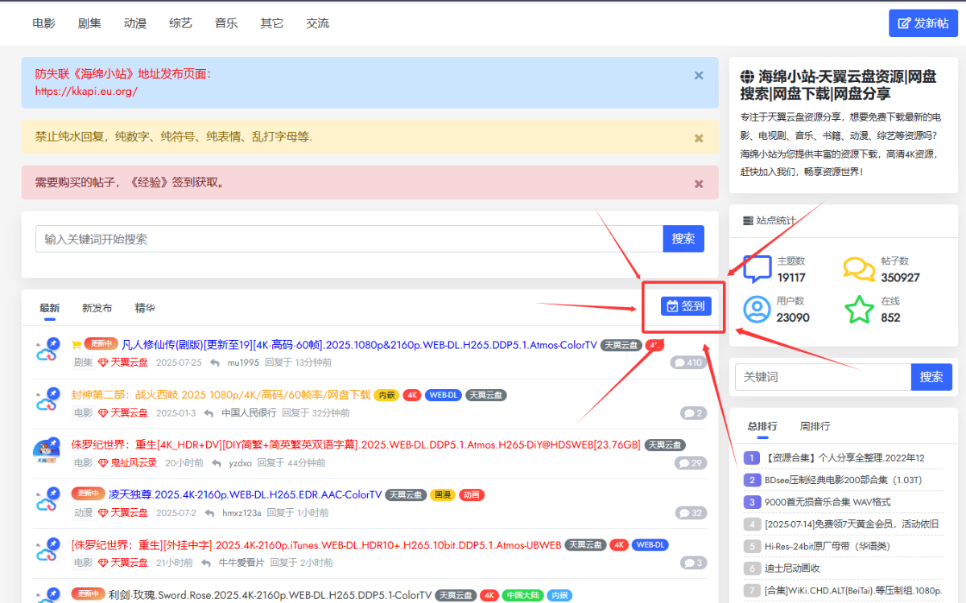The image size is (966, 603).
Task: Click the green 在线 star icon
Action: click(859, 309)
